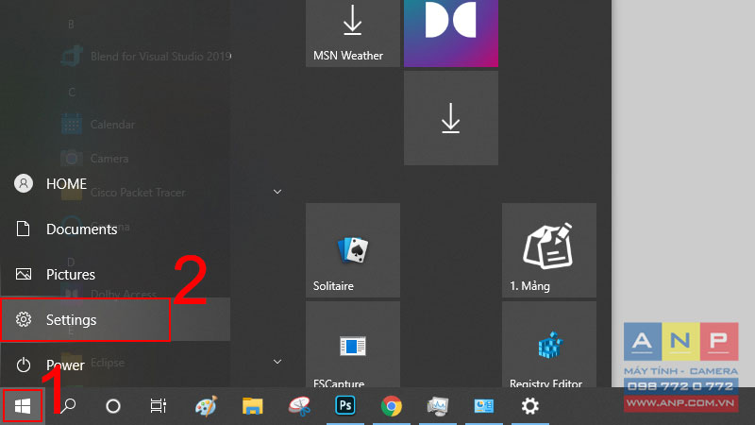Open the Registry Editor tile
This screenshot has width=755, height=425.
coord(549,345)
